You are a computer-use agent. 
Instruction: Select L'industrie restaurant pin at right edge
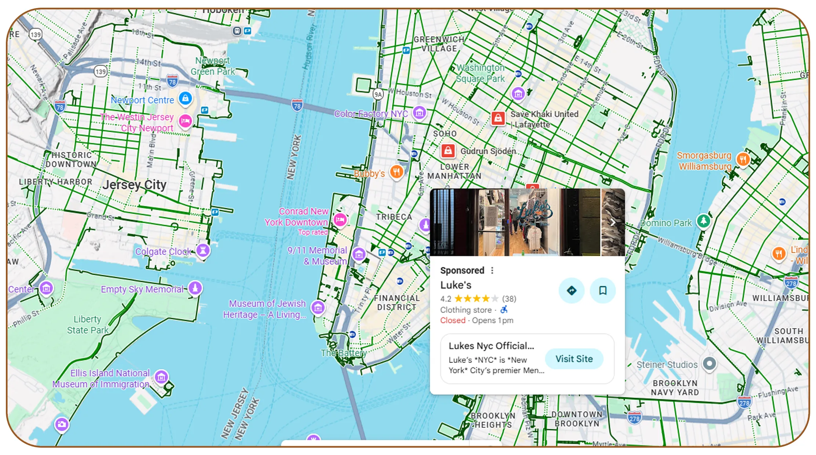pos(779,253)
